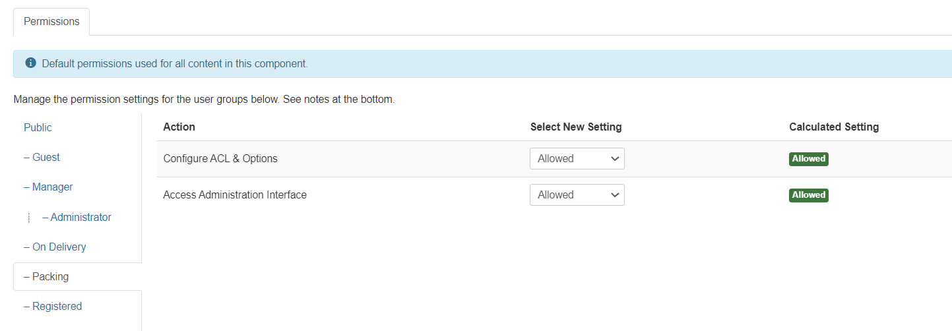Click the default permissions info message
This screenshot has width=952, height=331.
coord(175,64)
